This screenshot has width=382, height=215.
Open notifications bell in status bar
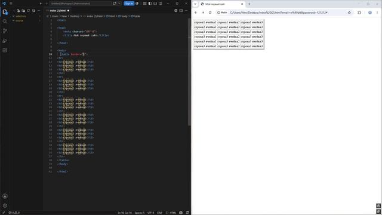point(187,213)
